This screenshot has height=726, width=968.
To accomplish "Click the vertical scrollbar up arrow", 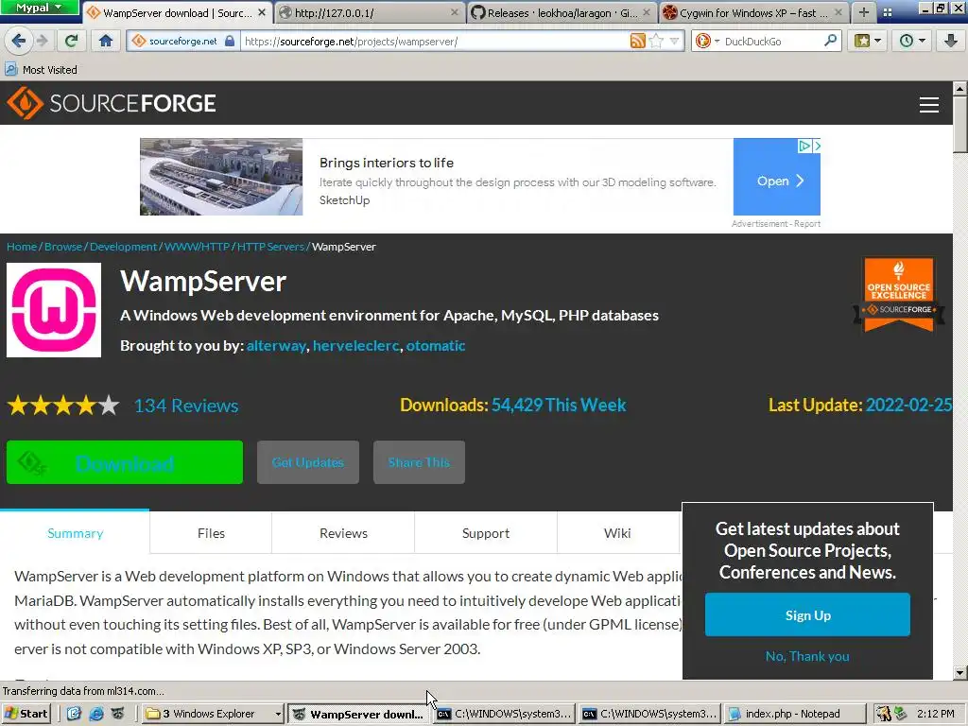I will (x=960, y=88).
